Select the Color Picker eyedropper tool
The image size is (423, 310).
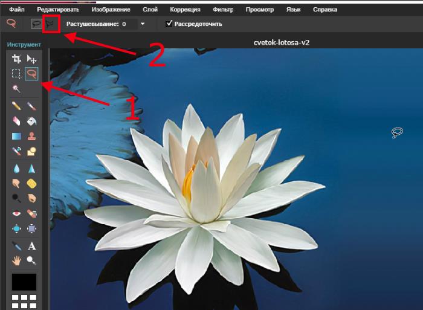16,246
